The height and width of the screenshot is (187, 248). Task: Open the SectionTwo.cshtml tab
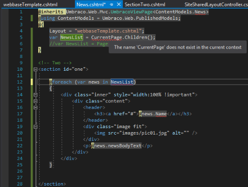[x=145, y=4]
